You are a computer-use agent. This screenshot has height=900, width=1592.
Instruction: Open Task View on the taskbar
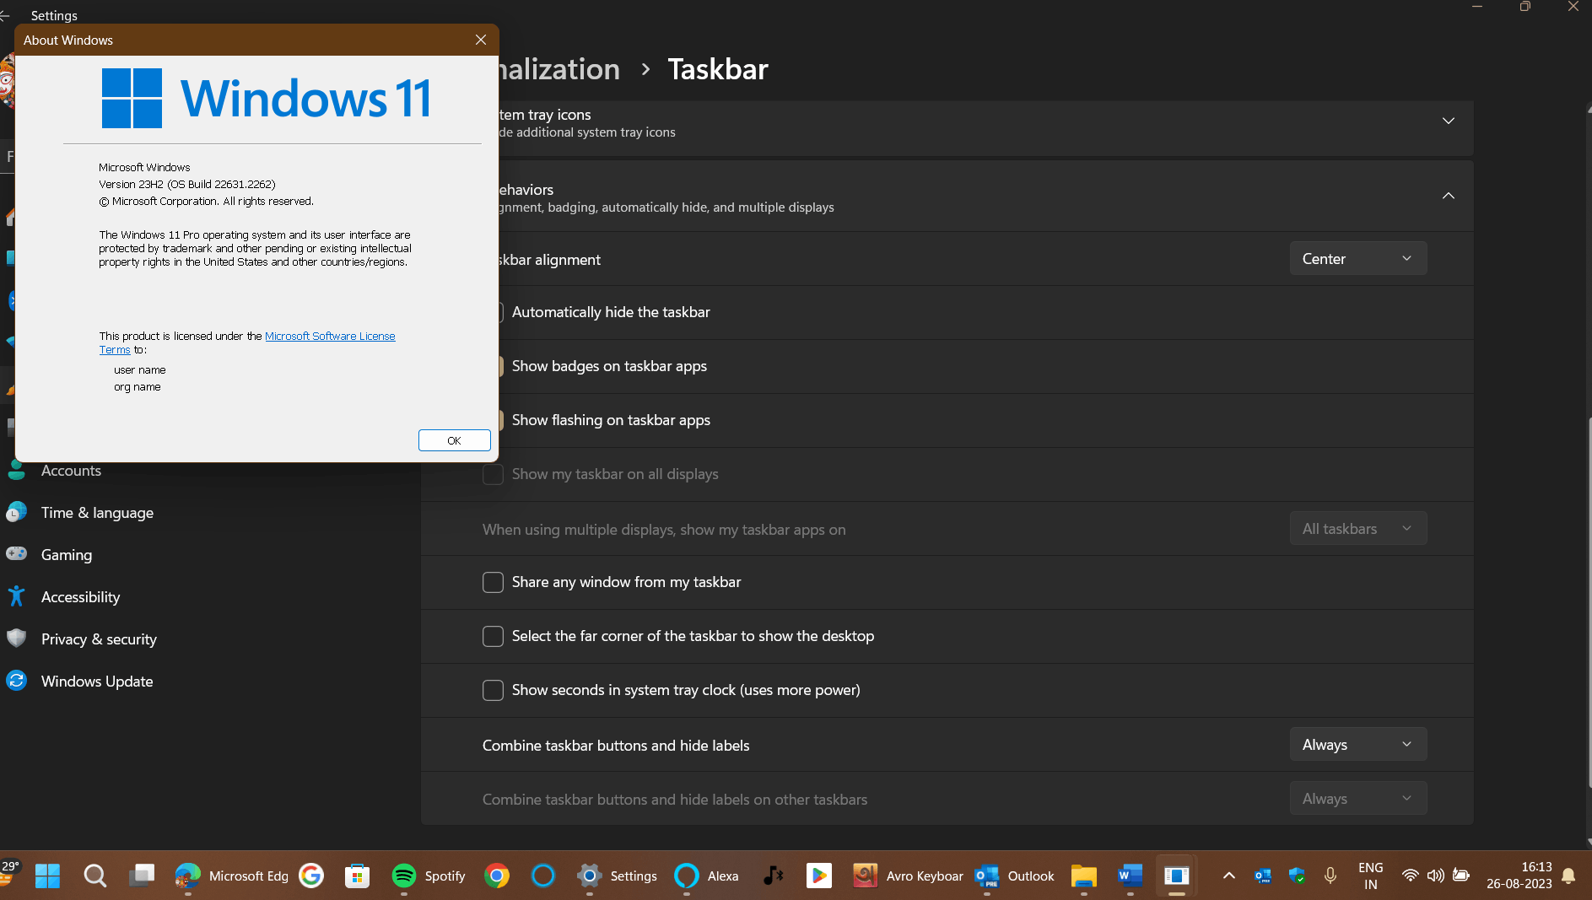click(142, 876)
